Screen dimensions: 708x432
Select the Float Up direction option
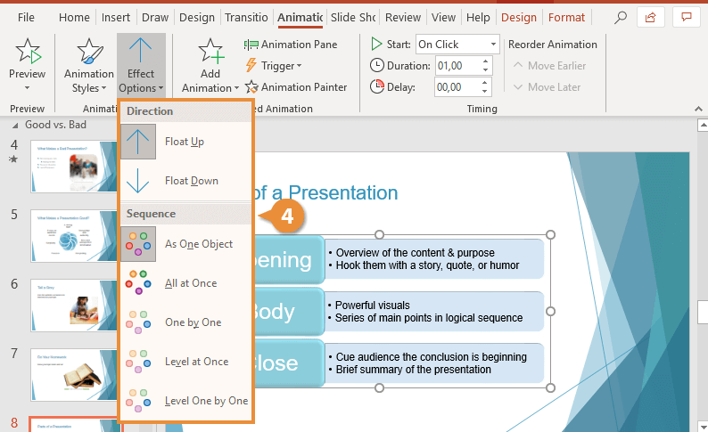[x=185, y=142]
